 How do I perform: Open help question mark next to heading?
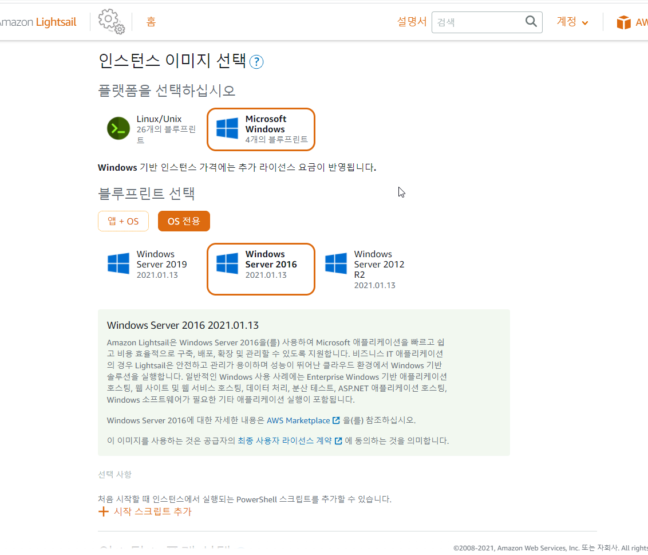pos(256,62)
